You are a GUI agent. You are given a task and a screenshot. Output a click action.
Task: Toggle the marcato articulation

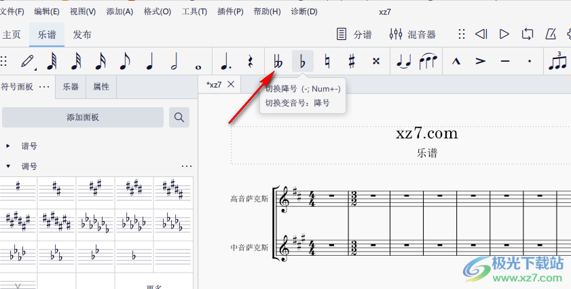456,61
